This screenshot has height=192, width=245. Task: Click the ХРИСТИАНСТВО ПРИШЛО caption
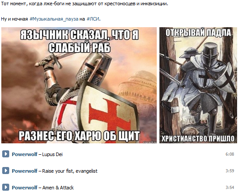(198, 139)
